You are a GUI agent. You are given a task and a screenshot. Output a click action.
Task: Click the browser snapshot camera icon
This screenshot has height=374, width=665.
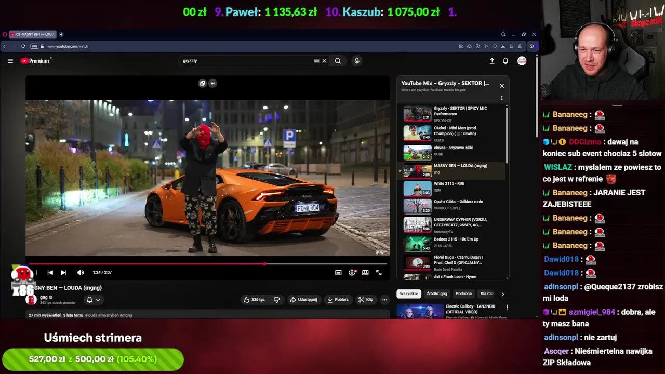click(x=469, y=46)
